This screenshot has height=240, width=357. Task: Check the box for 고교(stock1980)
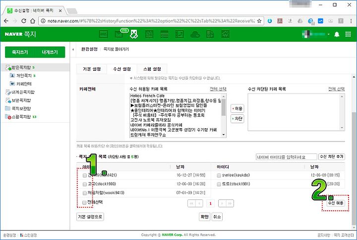pyautogui.click(x=85, y=184)
